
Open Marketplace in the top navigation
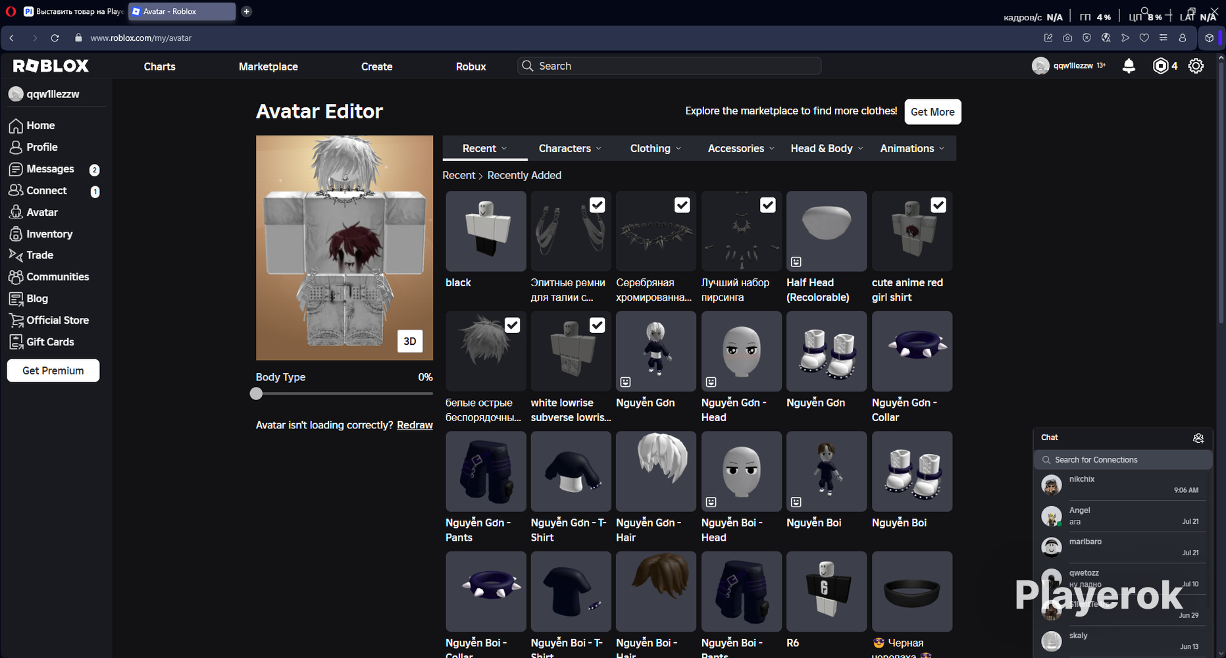[x=268, y=66]
